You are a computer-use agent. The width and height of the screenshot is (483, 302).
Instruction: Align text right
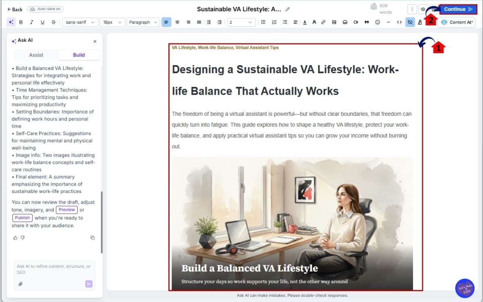(188, 22)
